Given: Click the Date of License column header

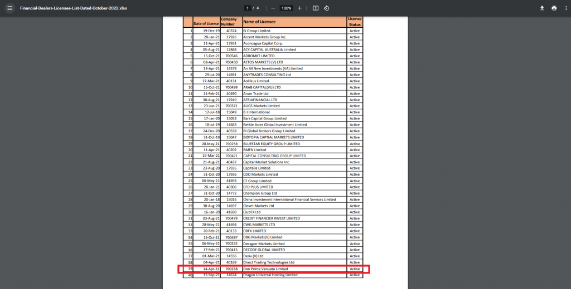Looking at the screenshot, I should 206,23.
